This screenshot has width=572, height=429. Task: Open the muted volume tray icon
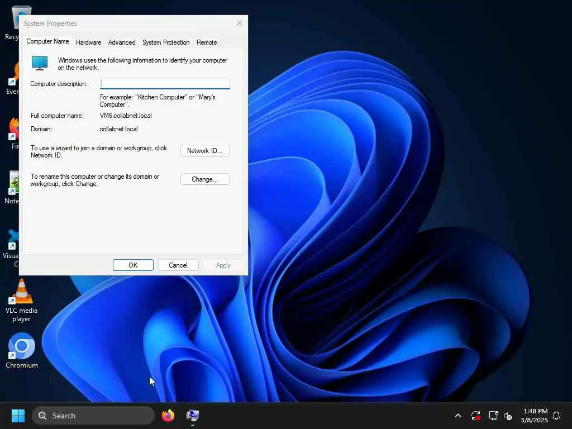pos(508,416)
